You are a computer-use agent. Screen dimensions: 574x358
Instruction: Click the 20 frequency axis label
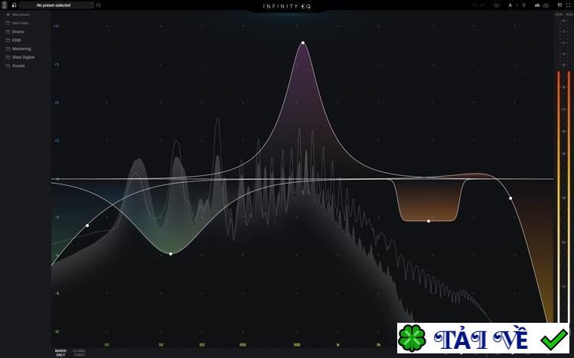click(106, 345)
